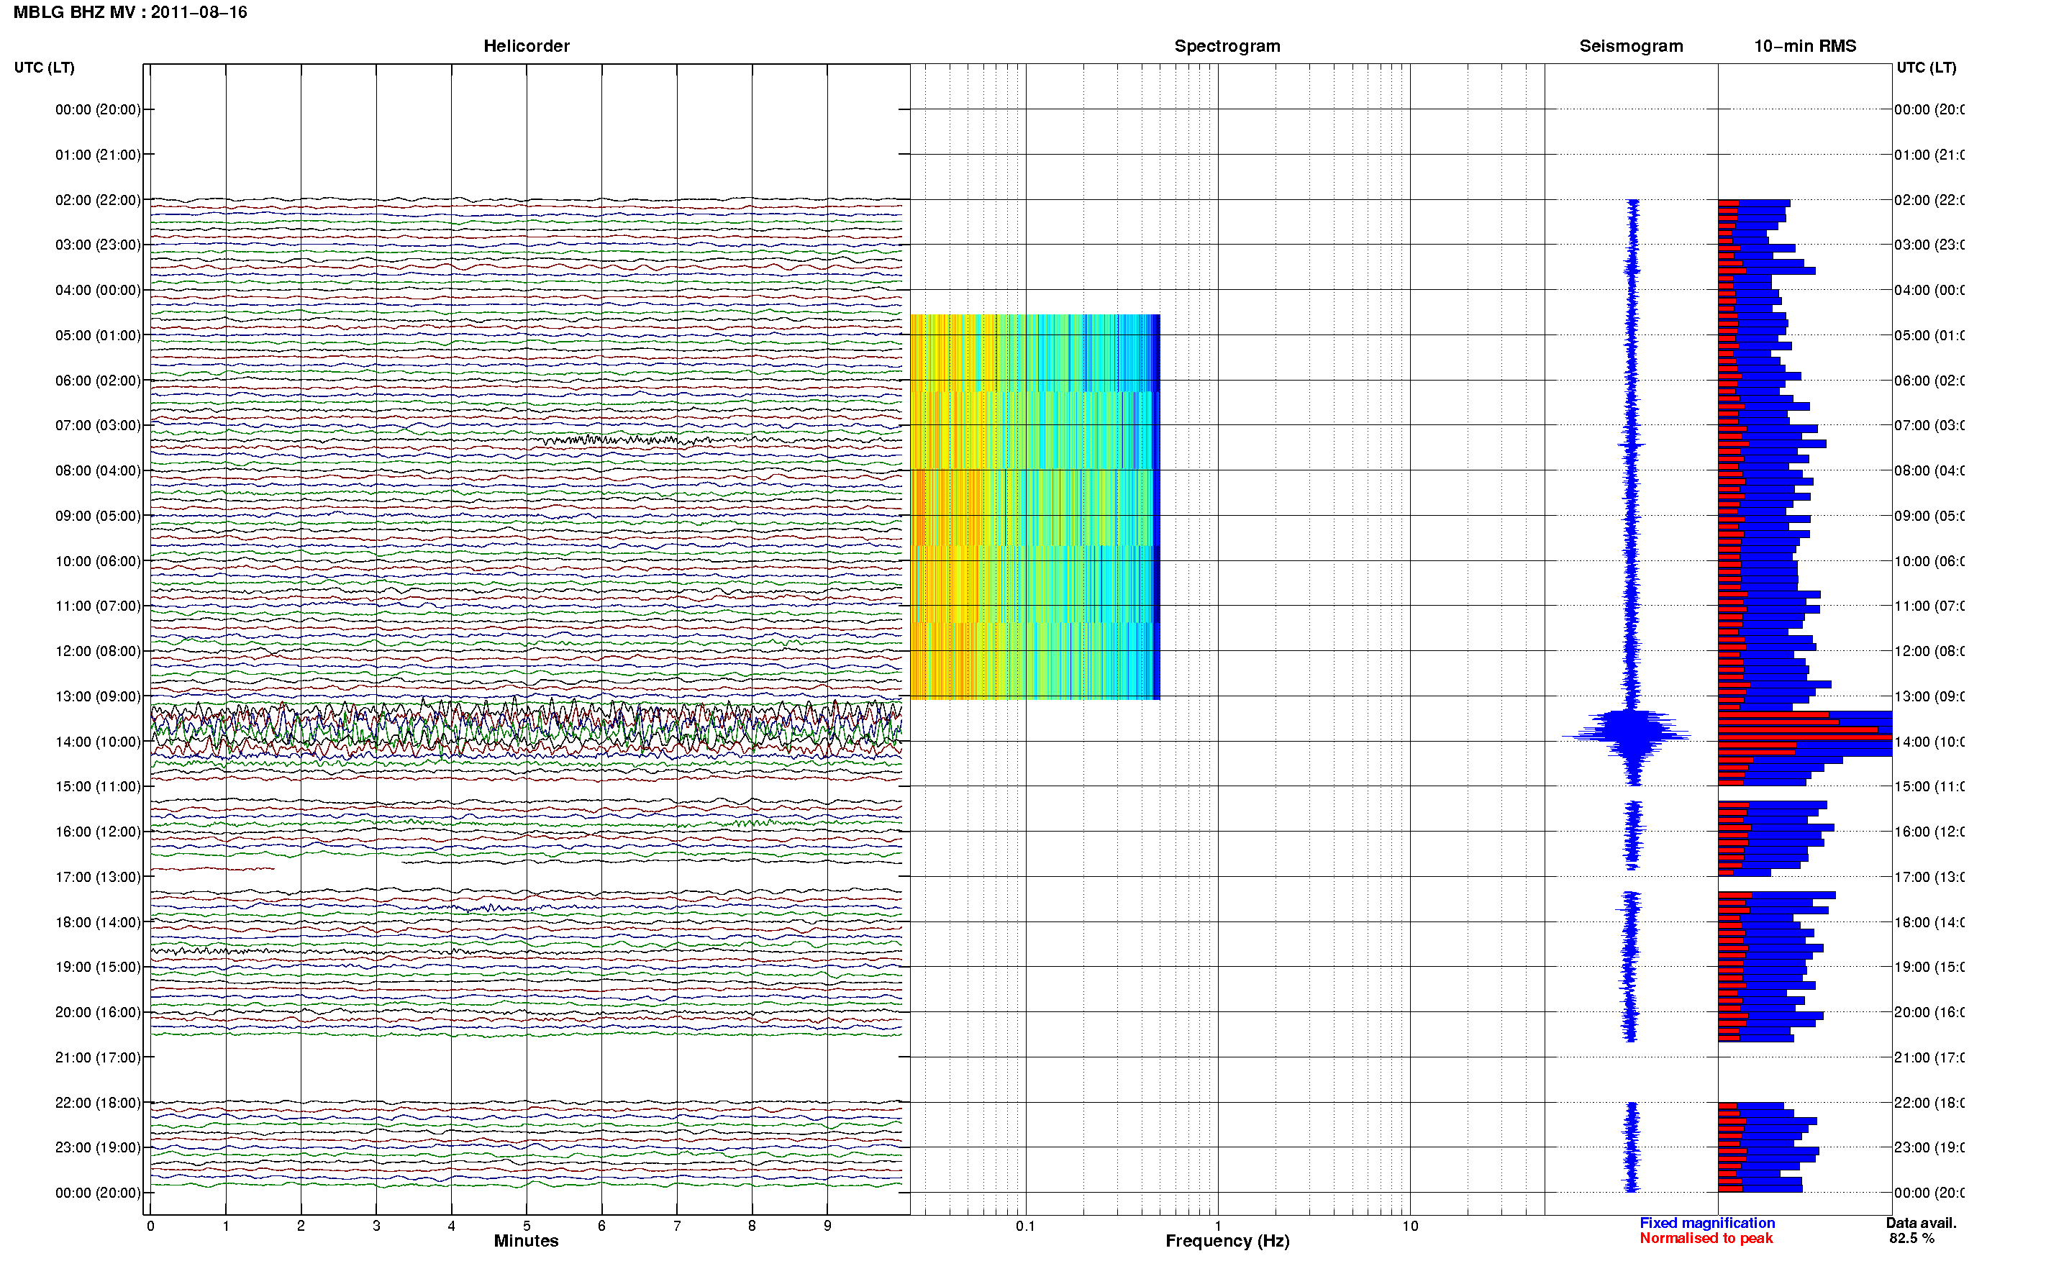Click the '11:00 (07:00)' left time label

tap(98, 606)
